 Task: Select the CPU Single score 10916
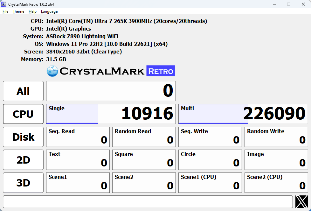tap(111, 114)
